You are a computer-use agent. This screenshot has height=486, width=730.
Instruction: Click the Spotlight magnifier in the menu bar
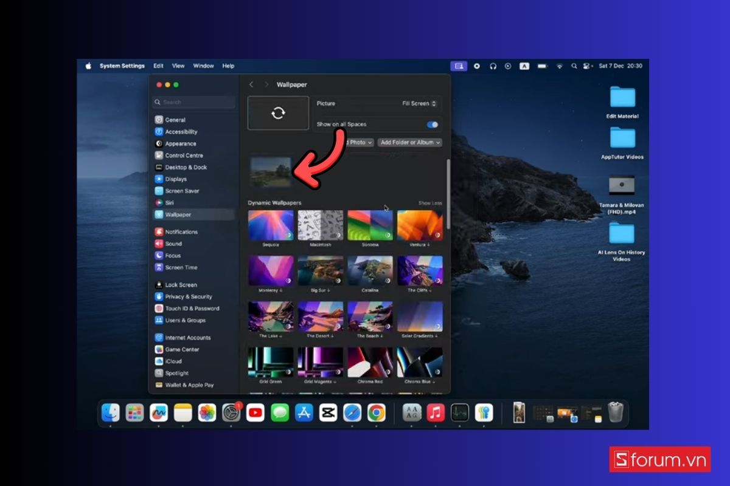click(x=574, y=66)
